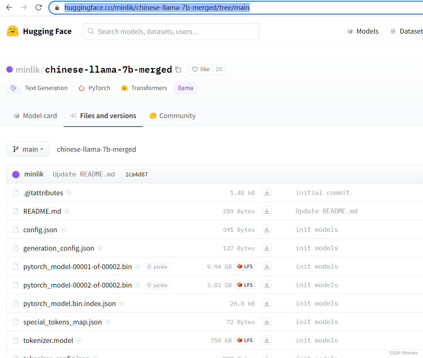The image size is (423, 358).
Task: Open commit hash 1ca4d87
Action: [137, 174]
